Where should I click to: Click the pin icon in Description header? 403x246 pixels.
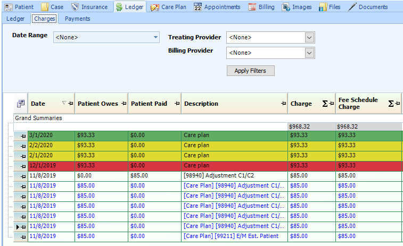coord(283,104)
